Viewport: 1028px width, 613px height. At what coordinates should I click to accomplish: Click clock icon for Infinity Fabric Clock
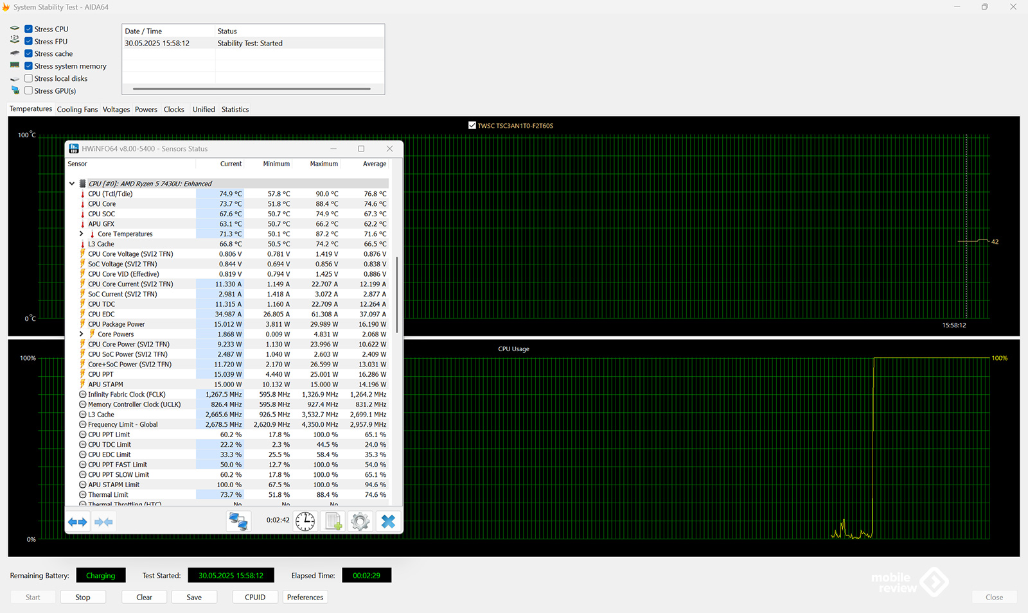[82, 394]
